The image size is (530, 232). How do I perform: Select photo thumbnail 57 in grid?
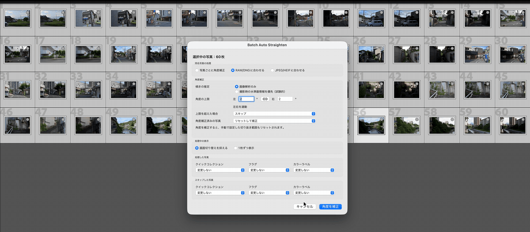[406, 125]
